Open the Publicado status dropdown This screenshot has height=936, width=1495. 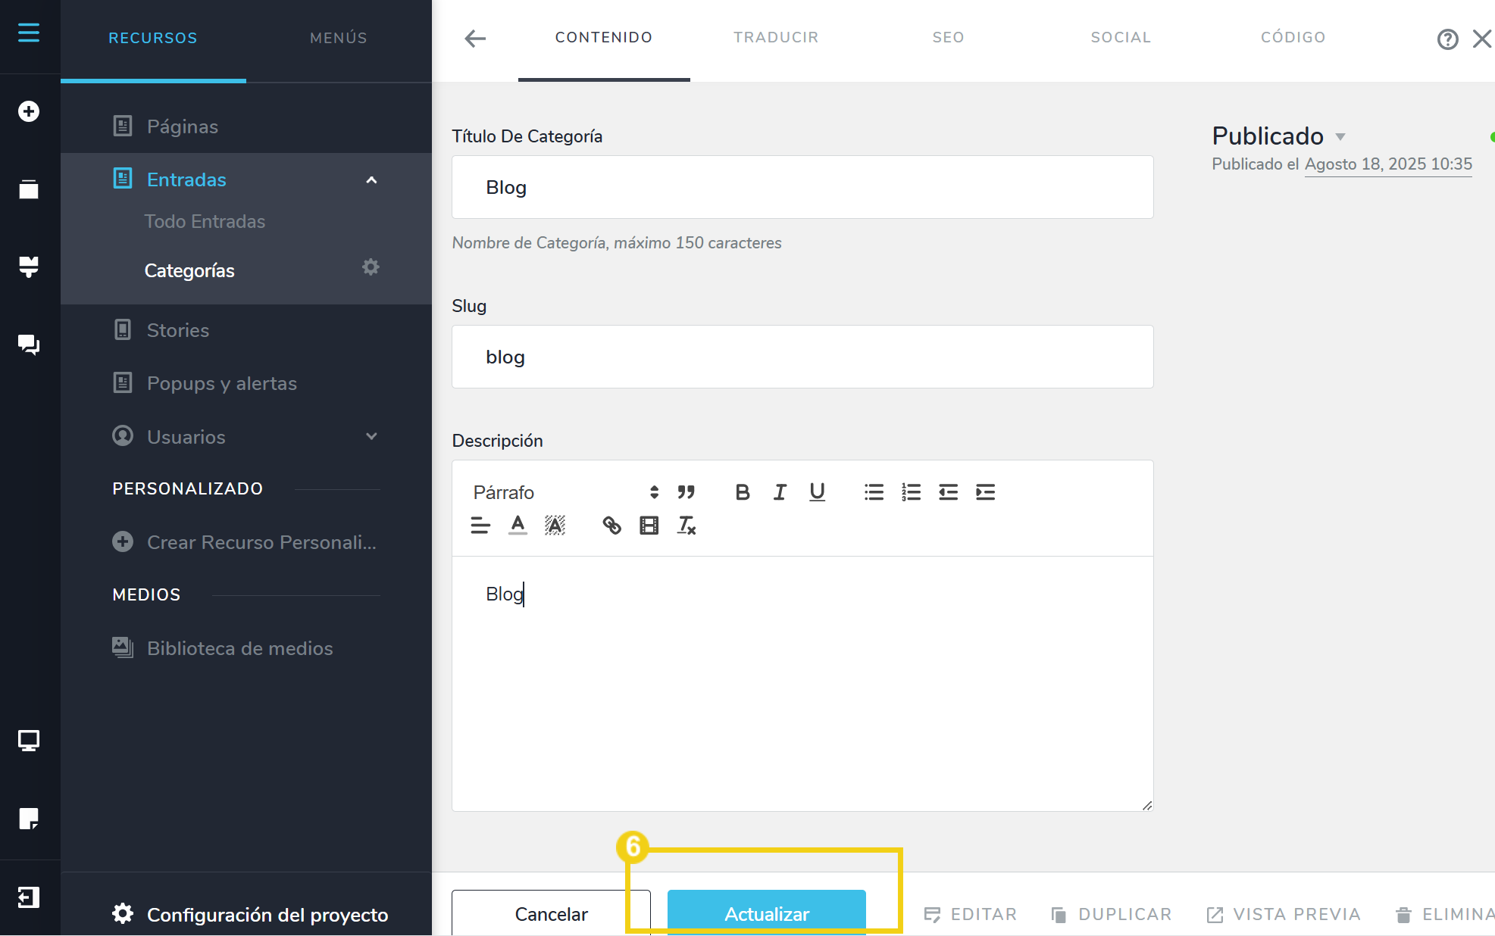pos(1278,136)
